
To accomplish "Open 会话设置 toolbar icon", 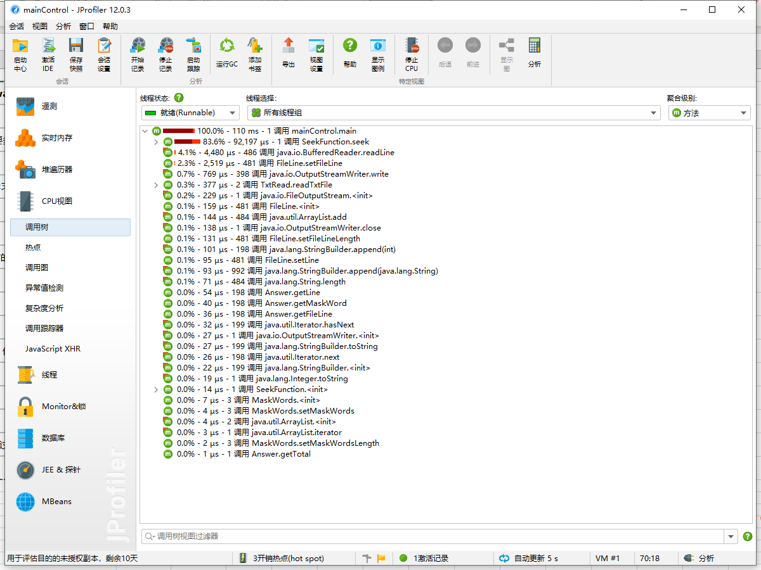I will coord(104,54).
